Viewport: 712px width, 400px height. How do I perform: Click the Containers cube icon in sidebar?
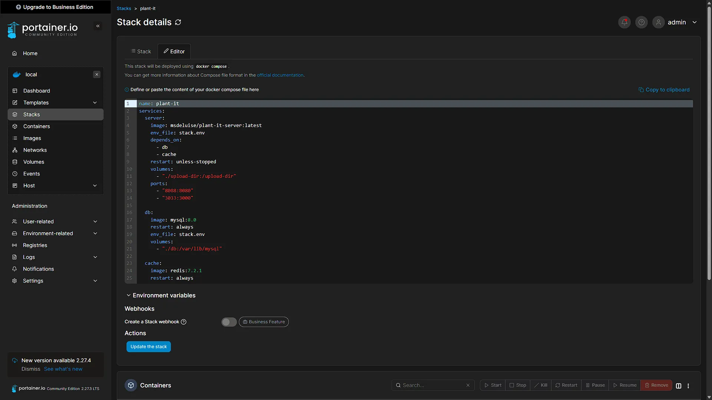coord(15,126)
